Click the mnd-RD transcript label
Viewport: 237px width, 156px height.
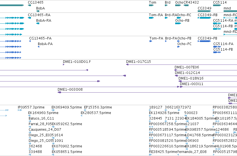[230, 32]
